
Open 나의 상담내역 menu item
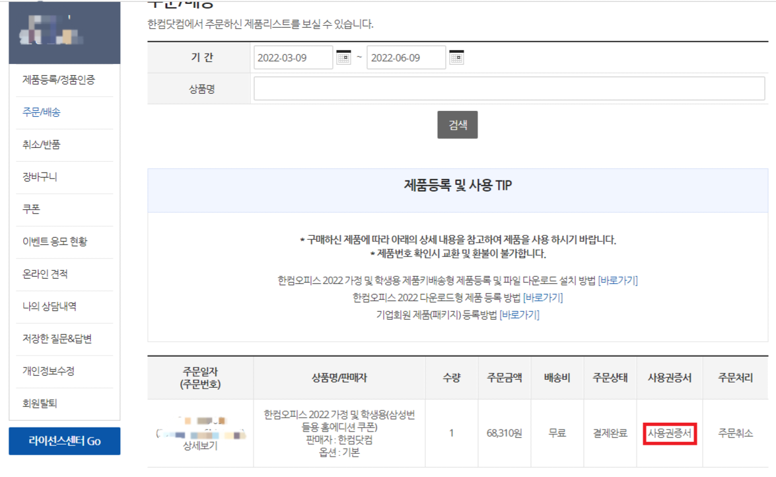pos(49,306)
